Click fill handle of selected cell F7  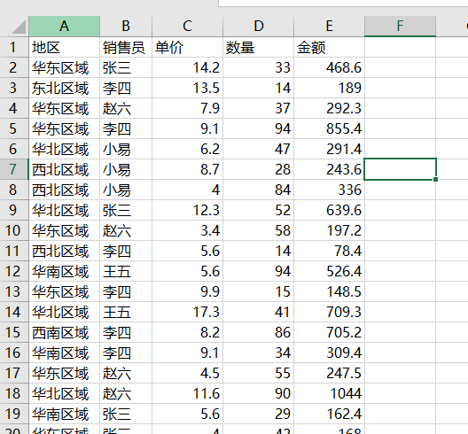[x=436, y=179]
